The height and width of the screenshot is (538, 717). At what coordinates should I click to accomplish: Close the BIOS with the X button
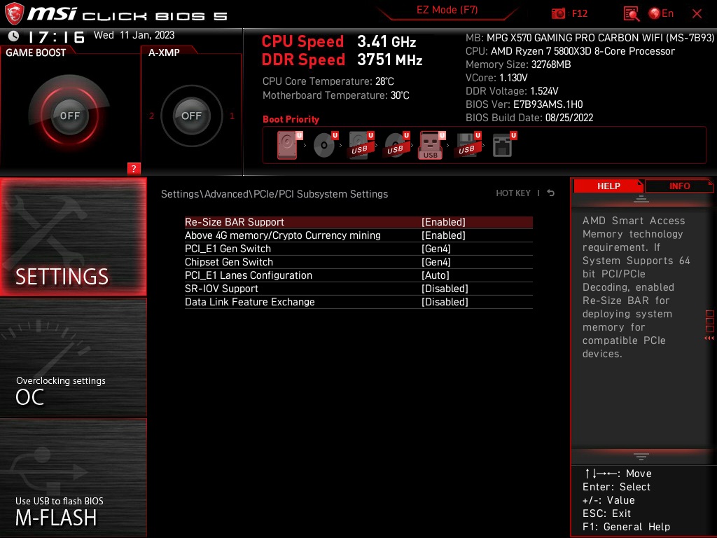point(697,14)
